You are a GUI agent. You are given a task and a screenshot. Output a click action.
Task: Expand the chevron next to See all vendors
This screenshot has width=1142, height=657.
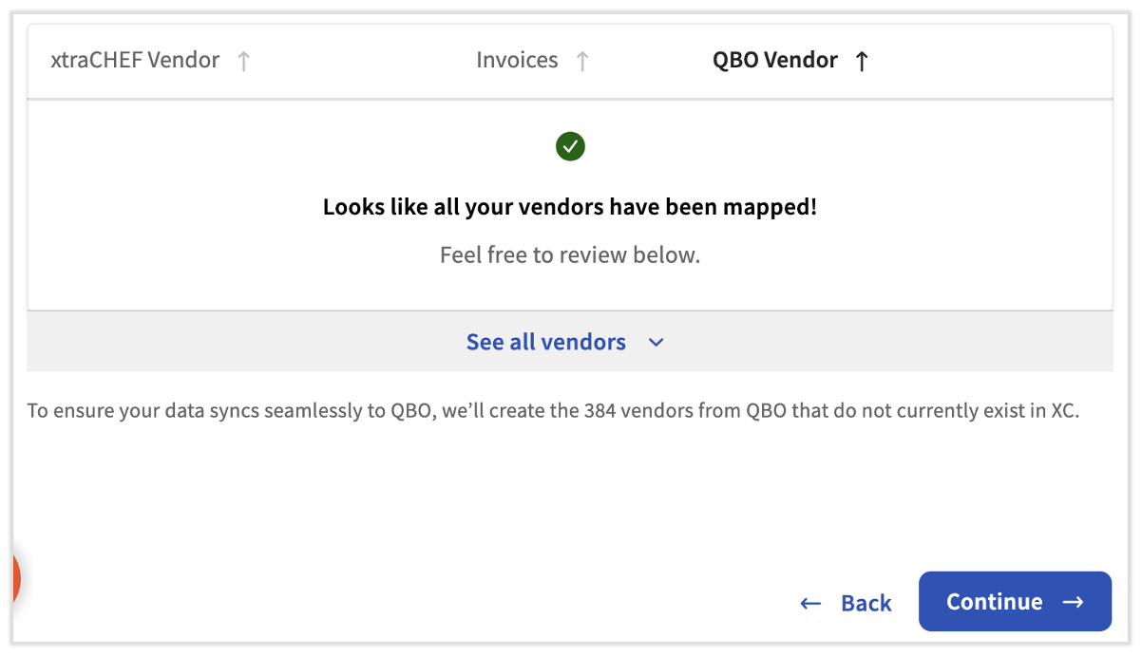tap(656, 343)
